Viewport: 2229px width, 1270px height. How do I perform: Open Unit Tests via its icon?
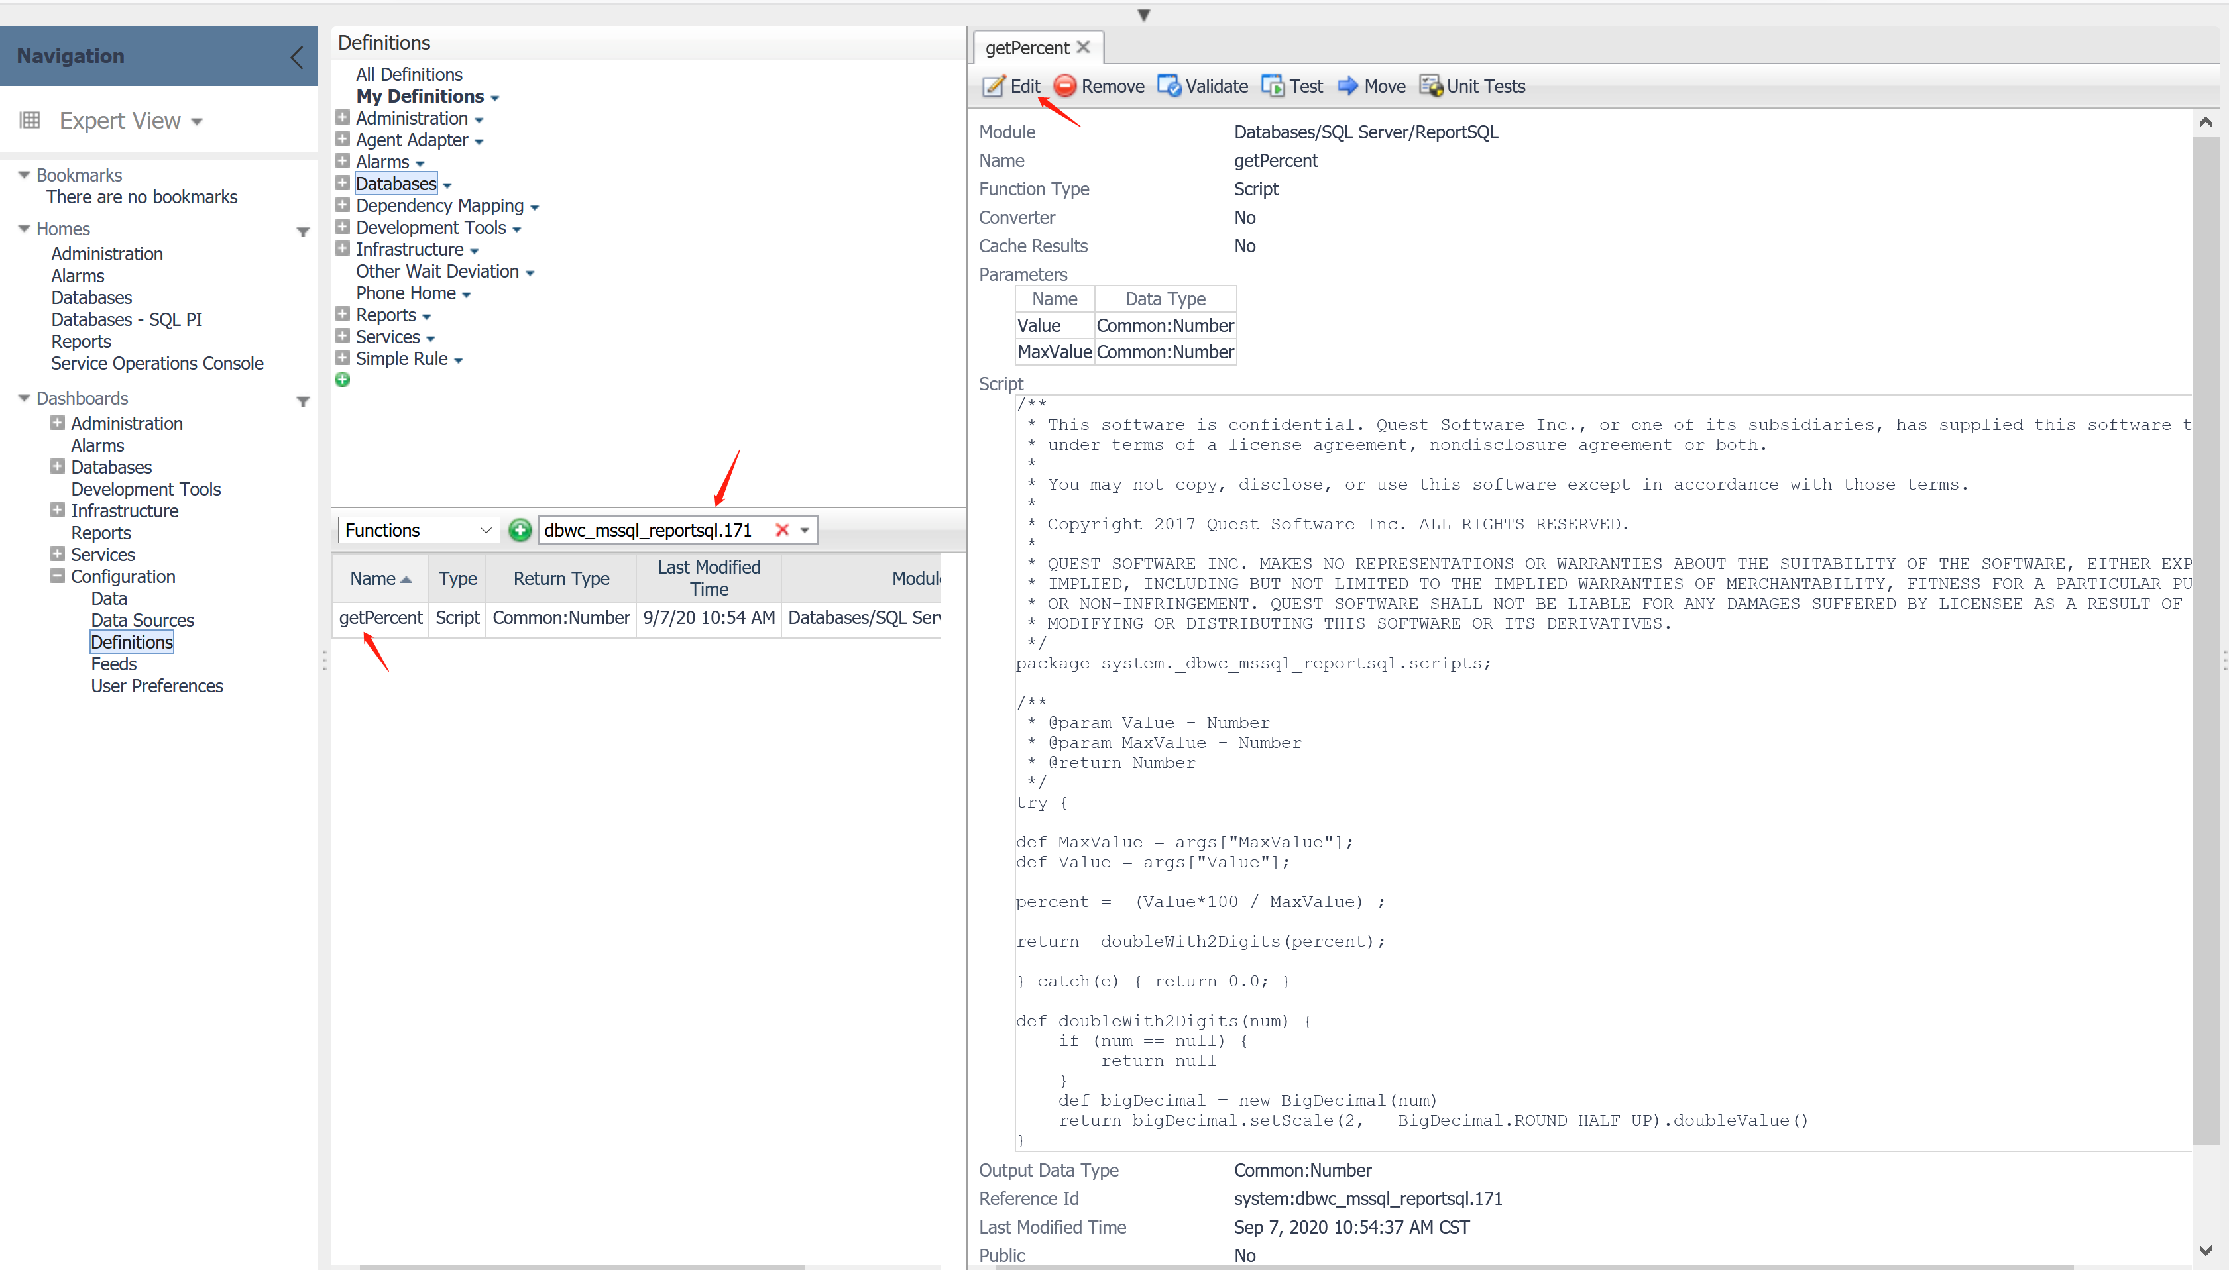pos(1431,86)
